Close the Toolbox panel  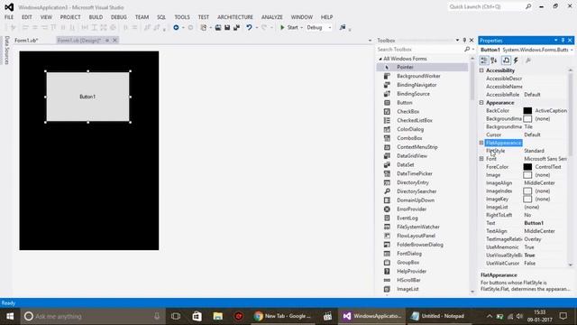click(472, 40)
